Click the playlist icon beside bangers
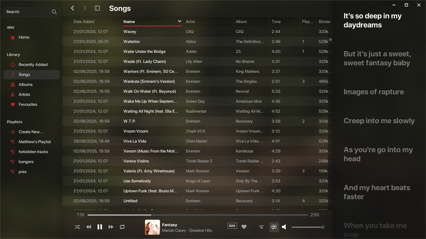 [13, 162]
